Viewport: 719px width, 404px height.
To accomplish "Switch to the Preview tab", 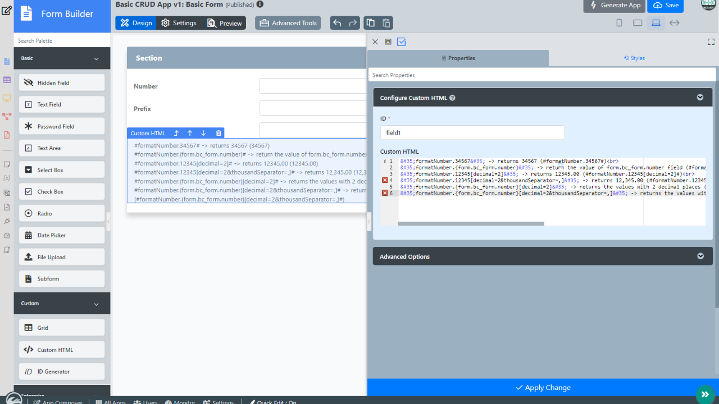I will (x=224, y=23).
